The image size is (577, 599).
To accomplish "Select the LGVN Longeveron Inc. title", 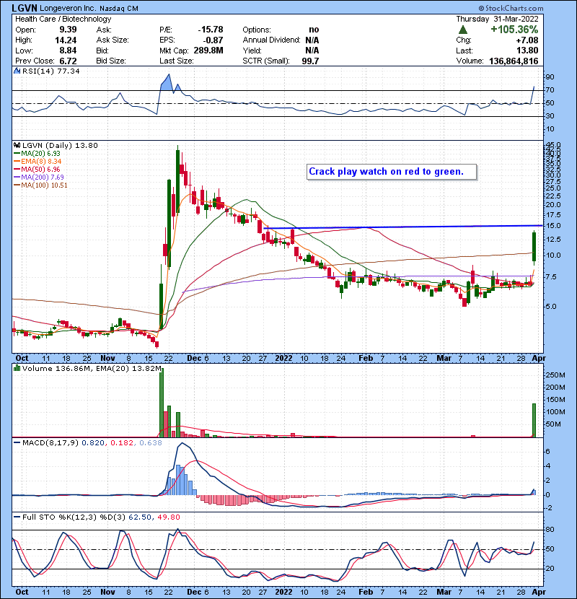I will click(75, 8).
